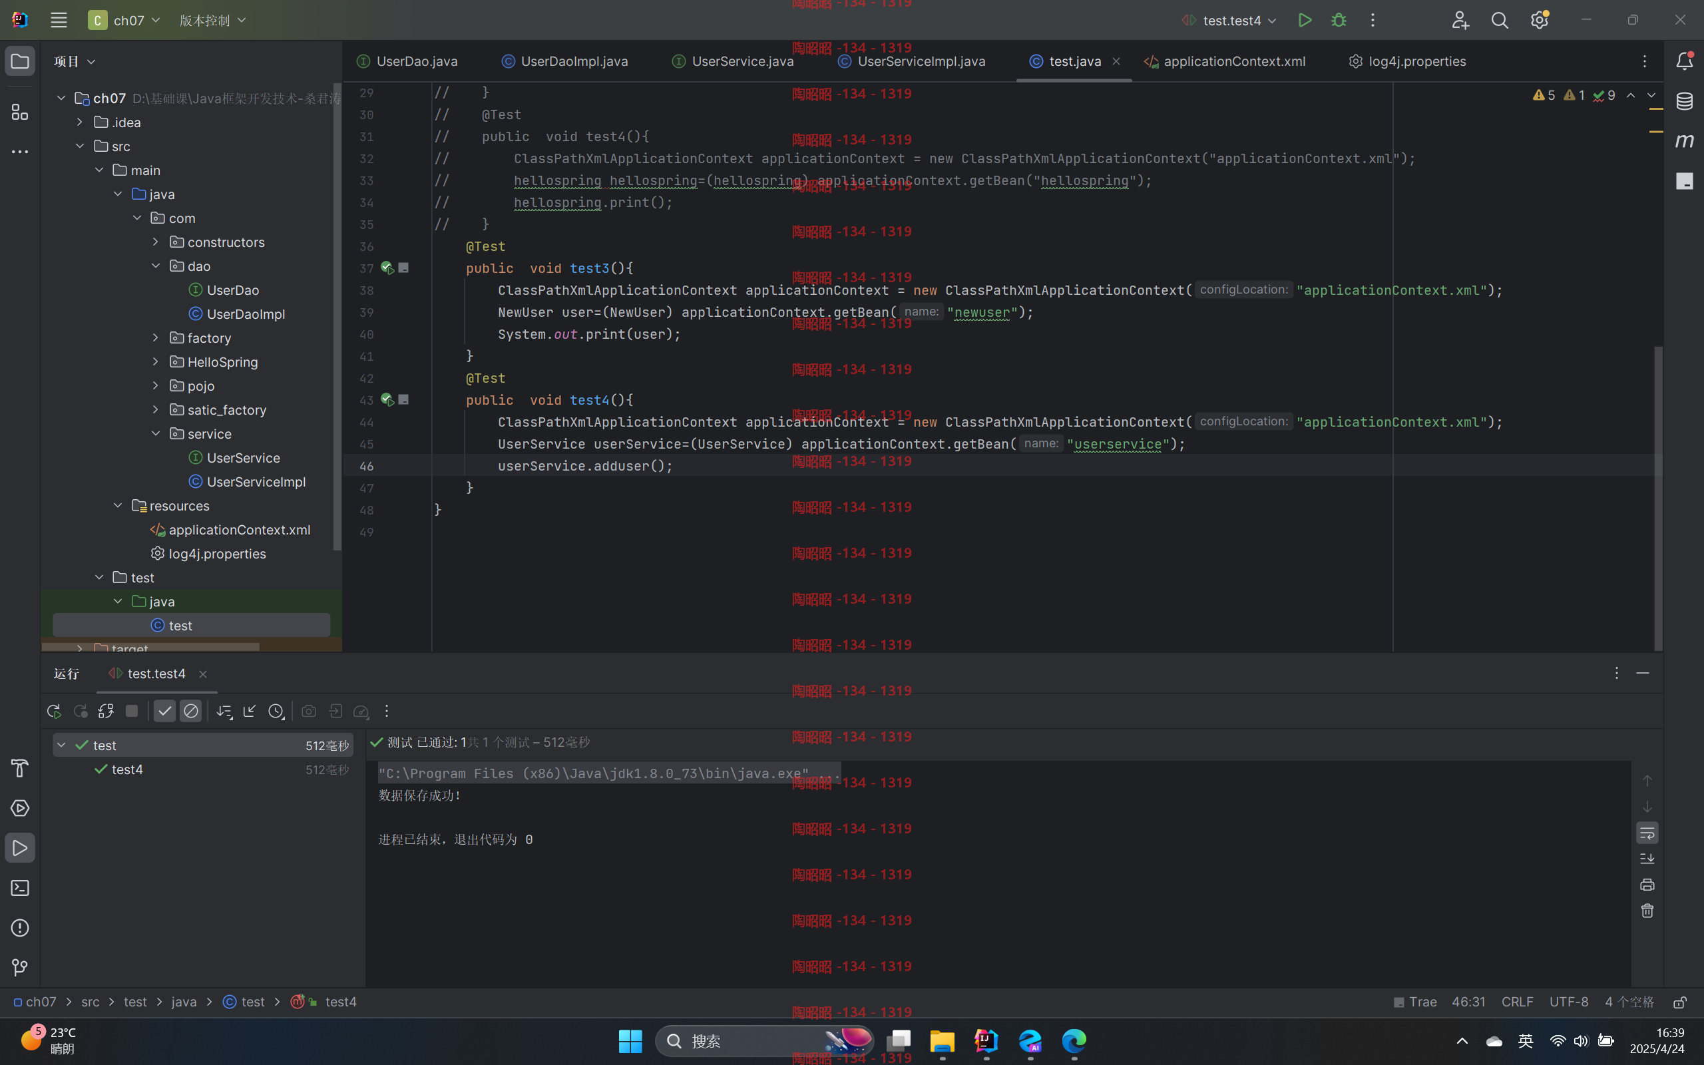Screen dimensions: 1704x1065
Task: Toggle showing ignored tests
Action: click(x=191, y=712)
